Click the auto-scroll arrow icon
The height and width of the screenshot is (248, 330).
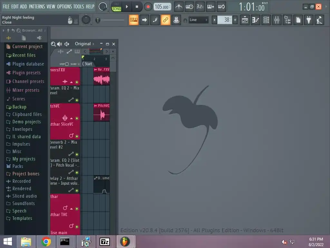tap(144, 20)
